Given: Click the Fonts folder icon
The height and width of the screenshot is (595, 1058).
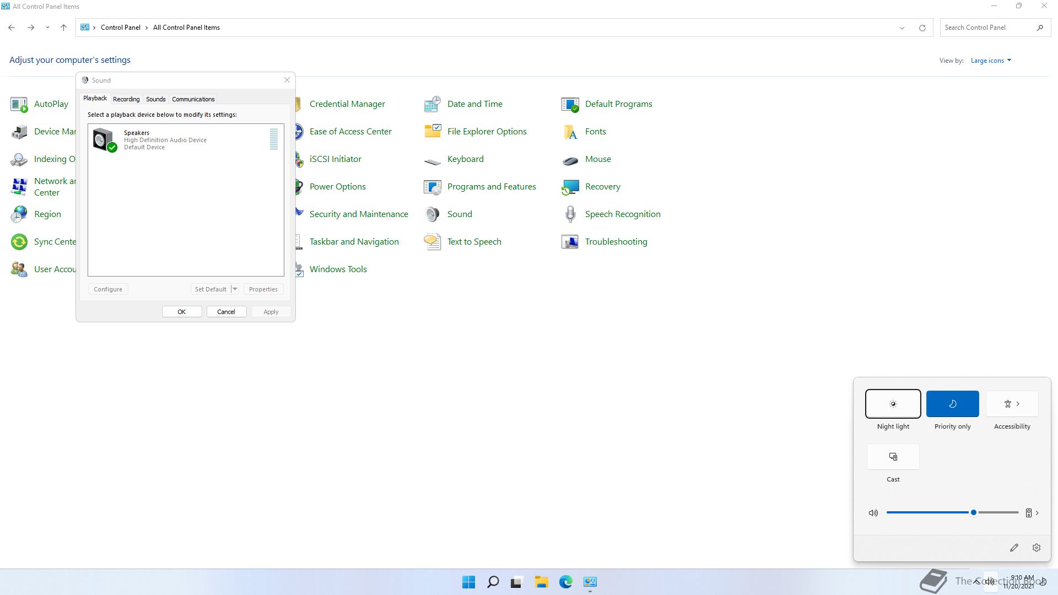Looking at the screenshot, I should (x=570, y=132).
